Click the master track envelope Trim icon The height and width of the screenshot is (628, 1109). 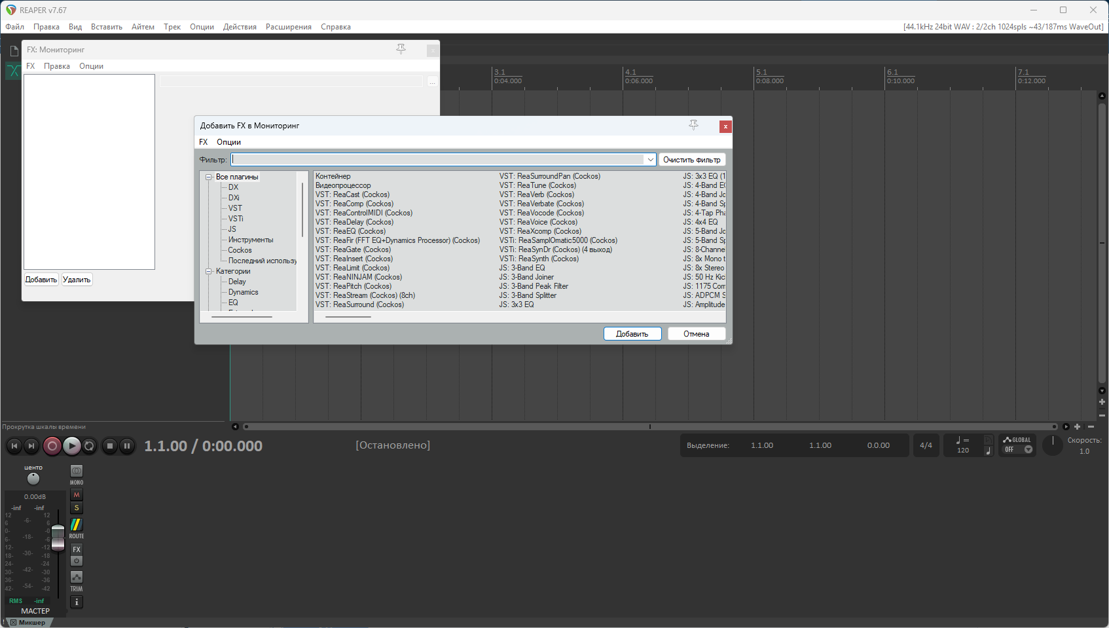[x=77, y=577]
